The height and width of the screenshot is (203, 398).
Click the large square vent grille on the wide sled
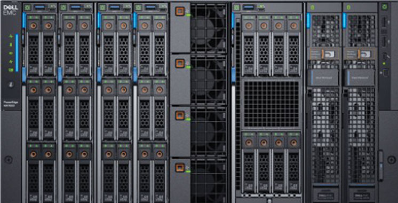(272, 104)
